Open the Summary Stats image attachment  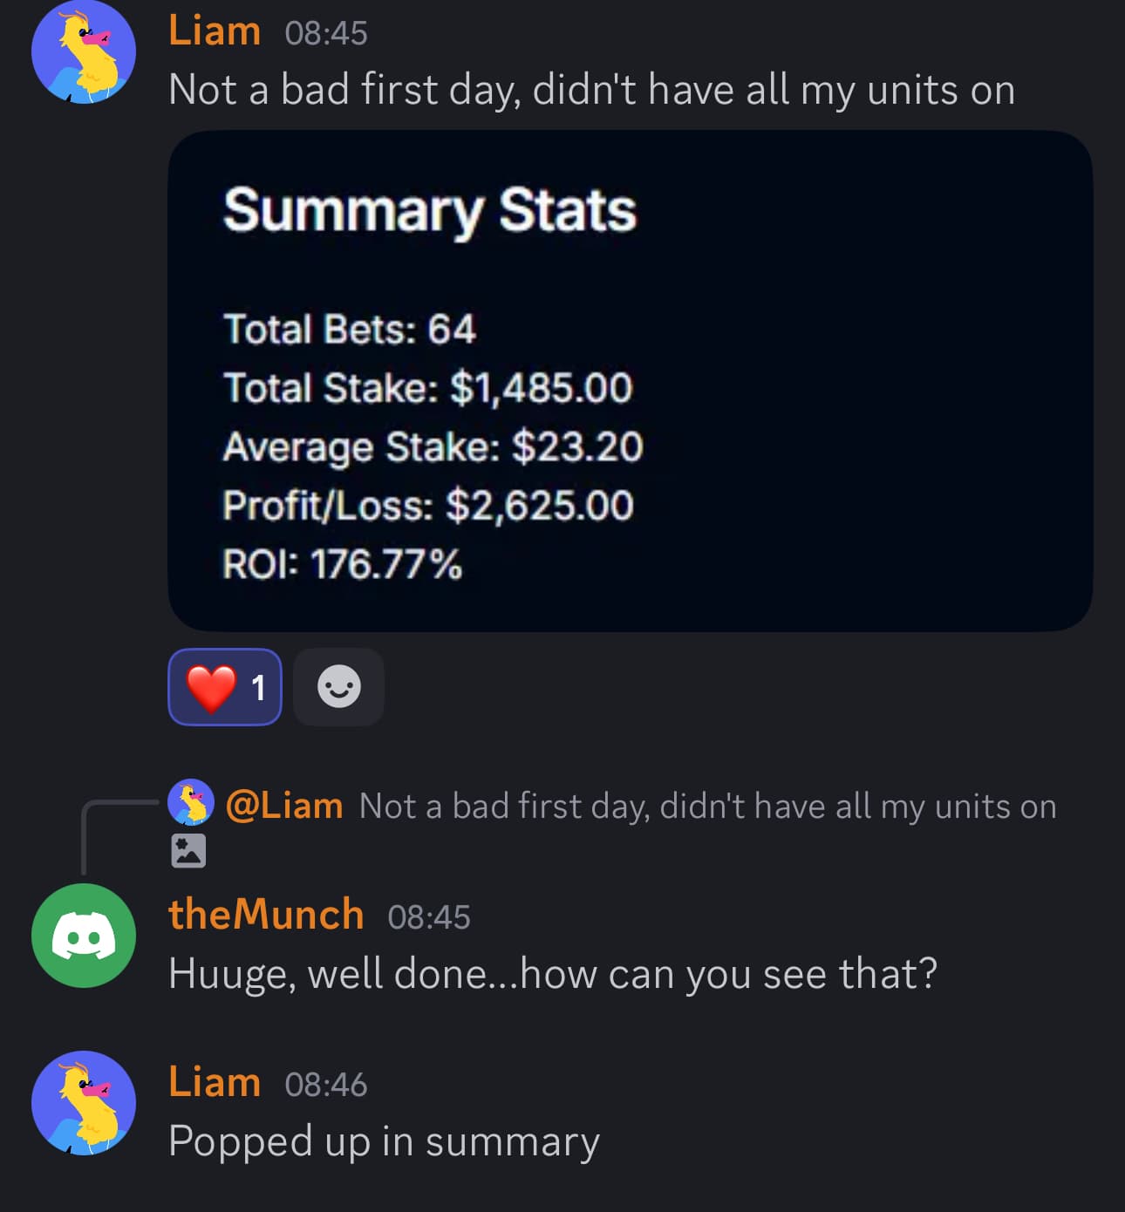630,381
